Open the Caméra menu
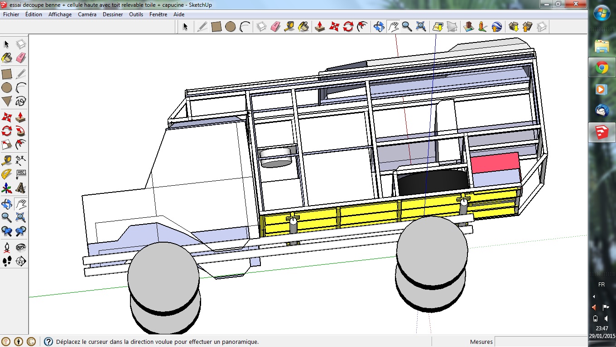This screenshot has width=616, height=347. (x=87, y=14)
